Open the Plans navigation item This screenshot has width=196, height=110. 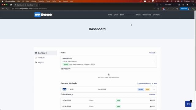click(x=138, y=15)
